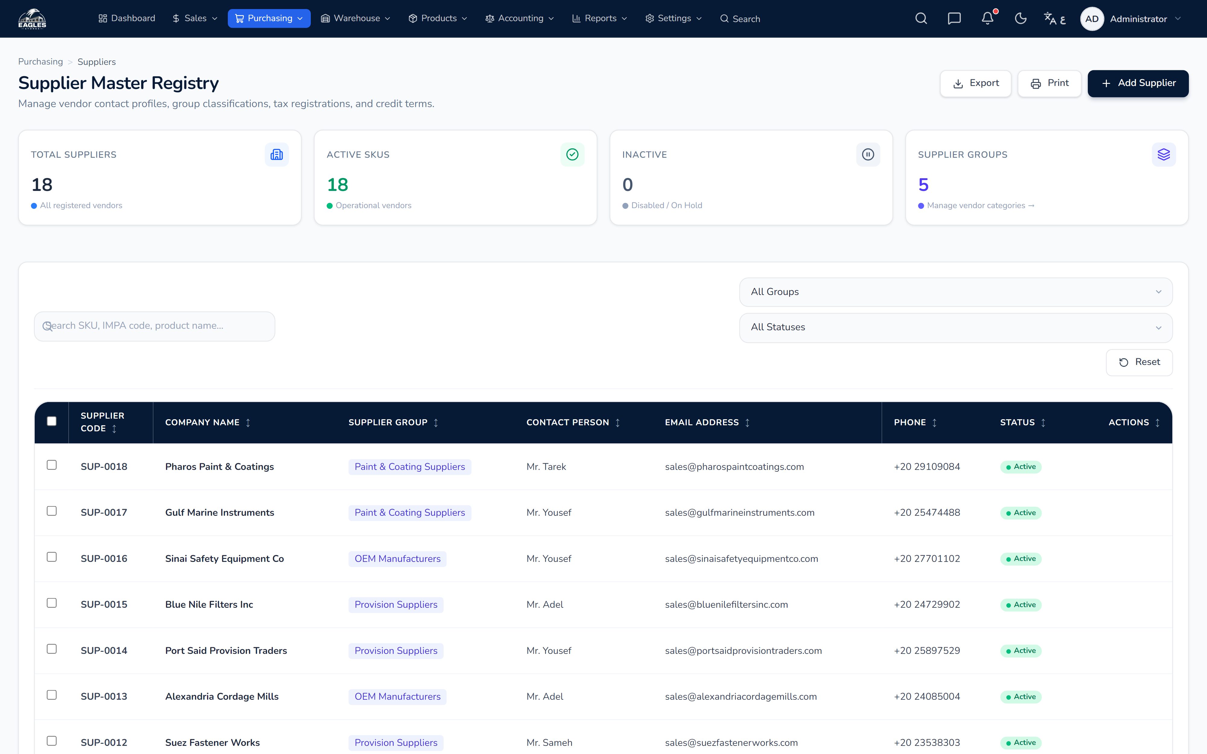
Task: Click the Total Suppliers building icon
Action: coord(276,155)
